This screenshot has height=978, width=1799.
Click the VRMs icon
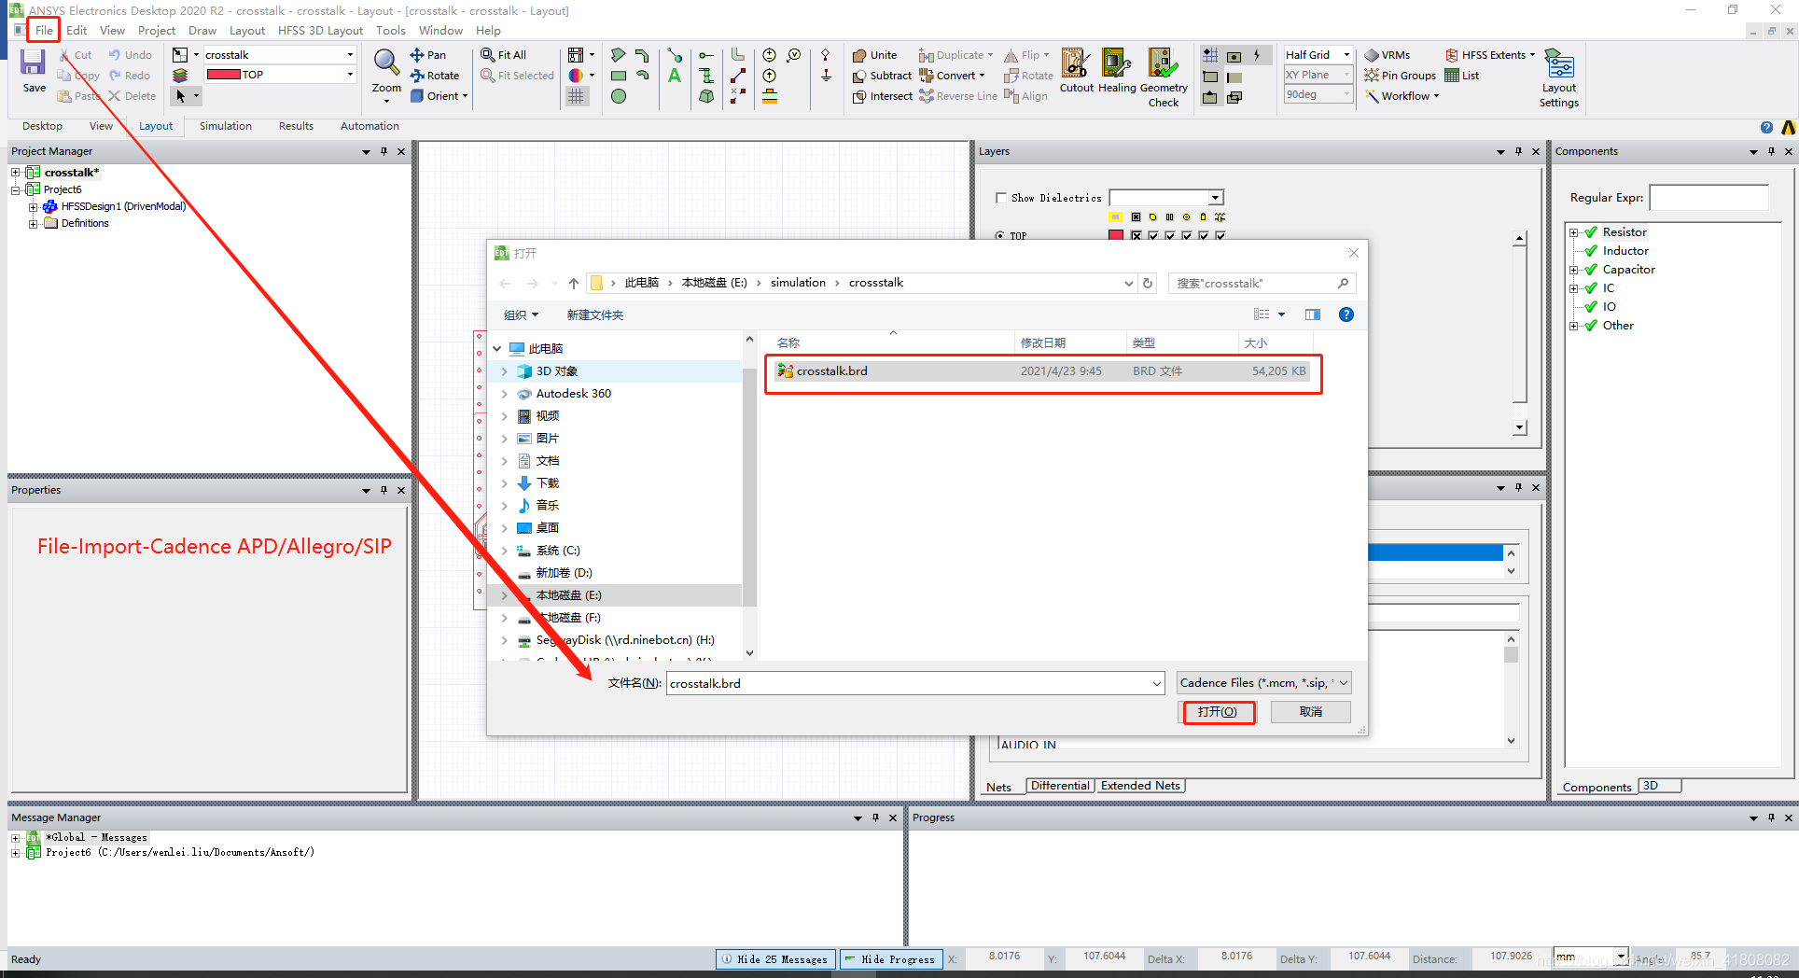click(1372, 55)
